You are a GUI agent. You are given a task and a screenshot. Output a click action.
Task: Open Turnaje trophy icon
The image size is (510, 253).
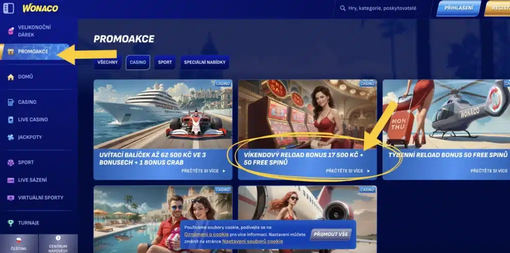(10, 223)
